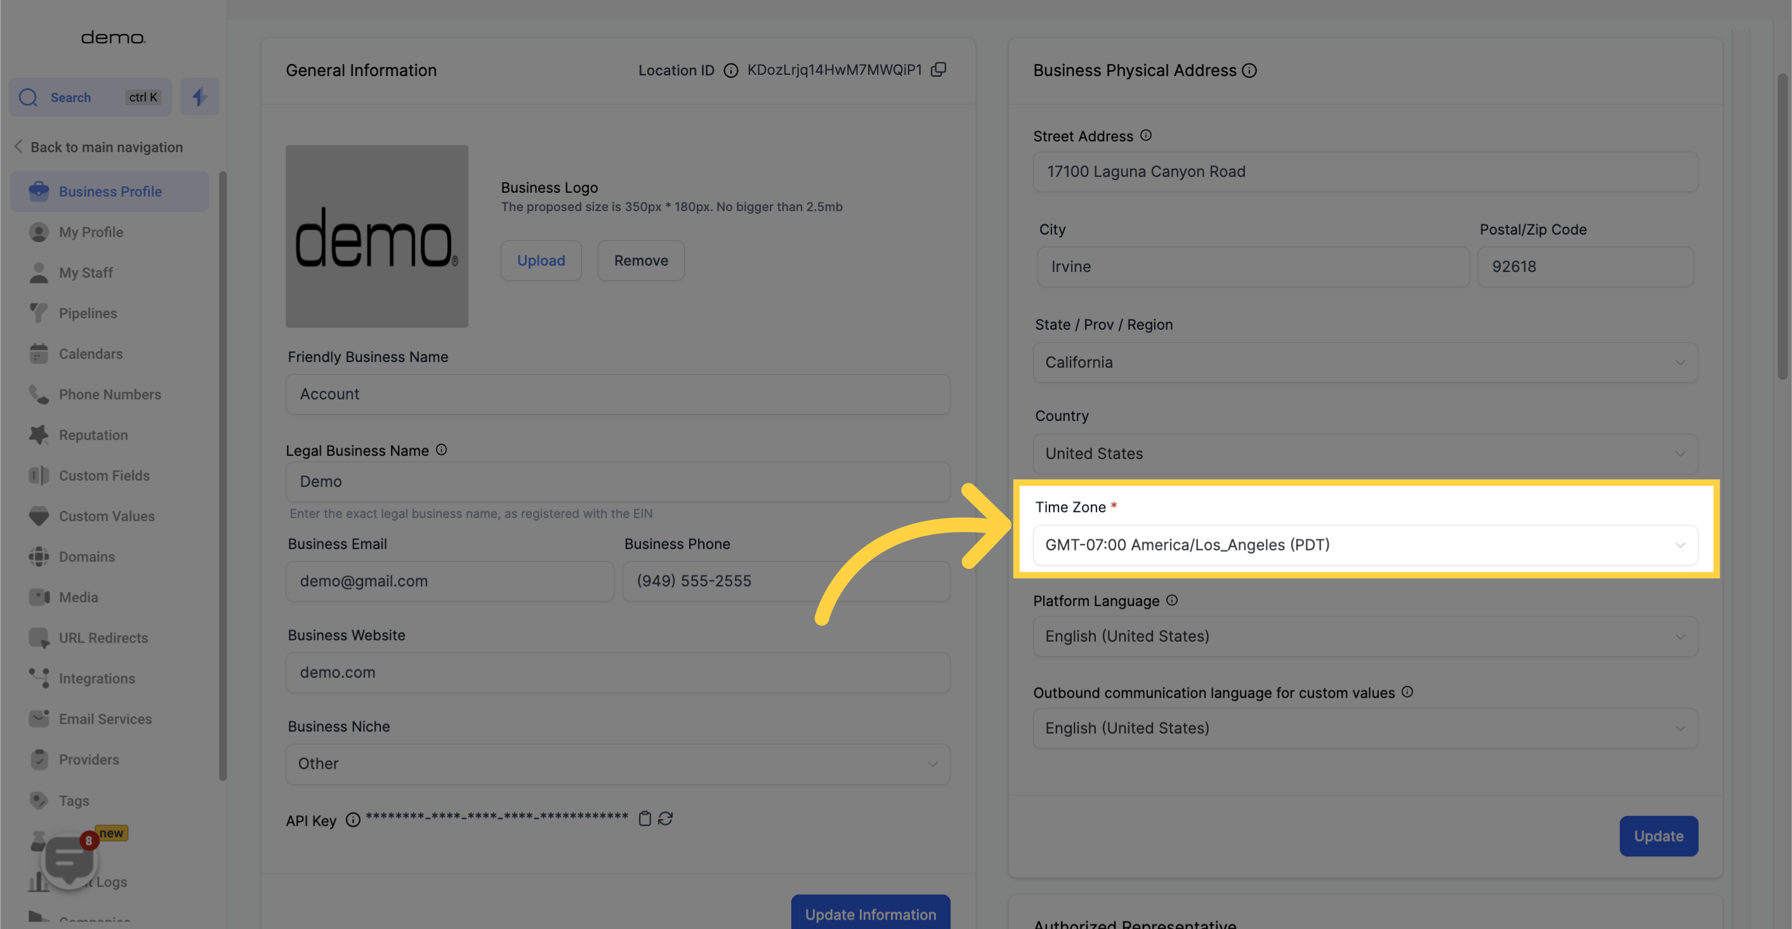Click the sidebar vertical scrollbar
Screen dimensions: 1792x929
point(223,476)
